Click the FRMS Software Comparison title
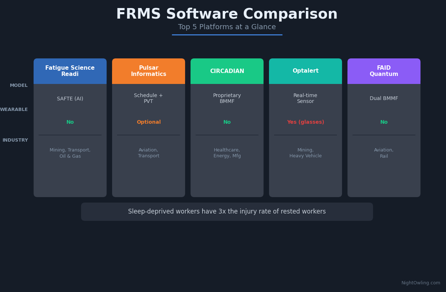Screen dimensions: 446x292 pos(227,15)
